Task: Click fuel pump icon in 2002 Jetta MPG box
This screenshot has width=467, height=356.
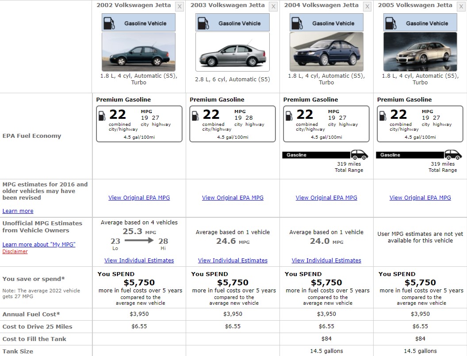Action: pos(102,116)
